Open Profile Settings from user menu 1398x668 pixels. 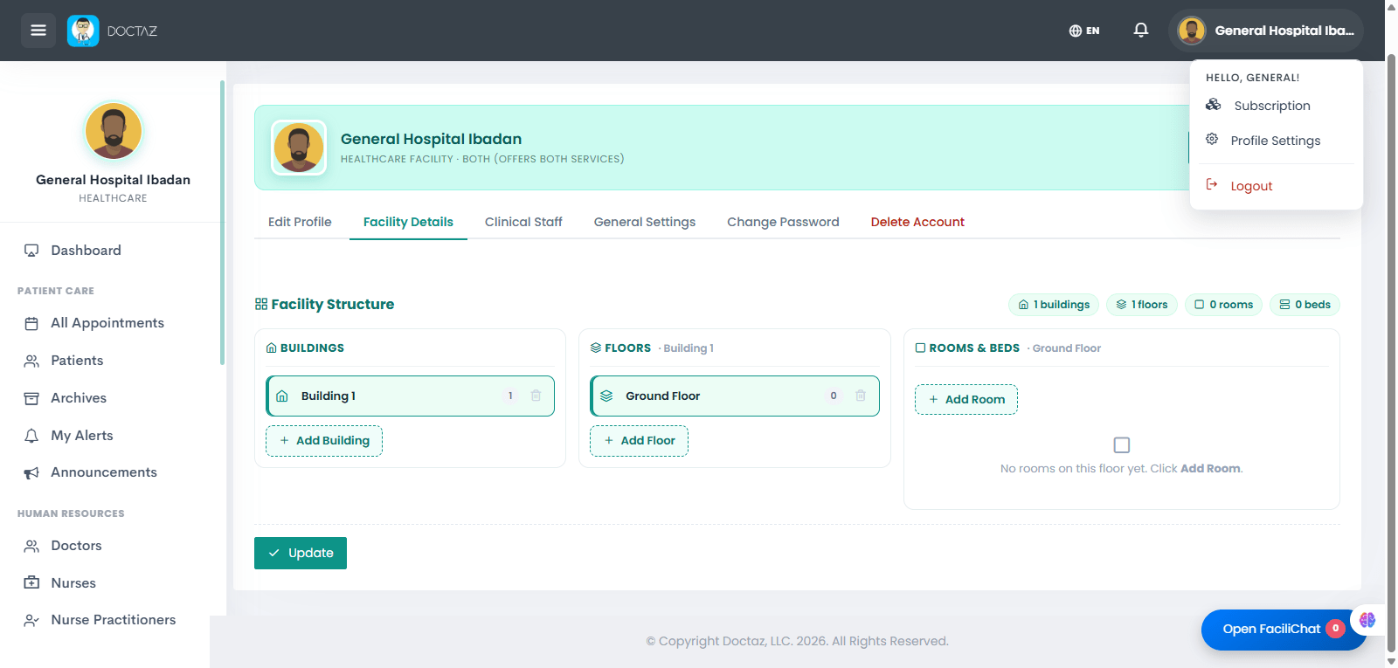click(1276, 141)
